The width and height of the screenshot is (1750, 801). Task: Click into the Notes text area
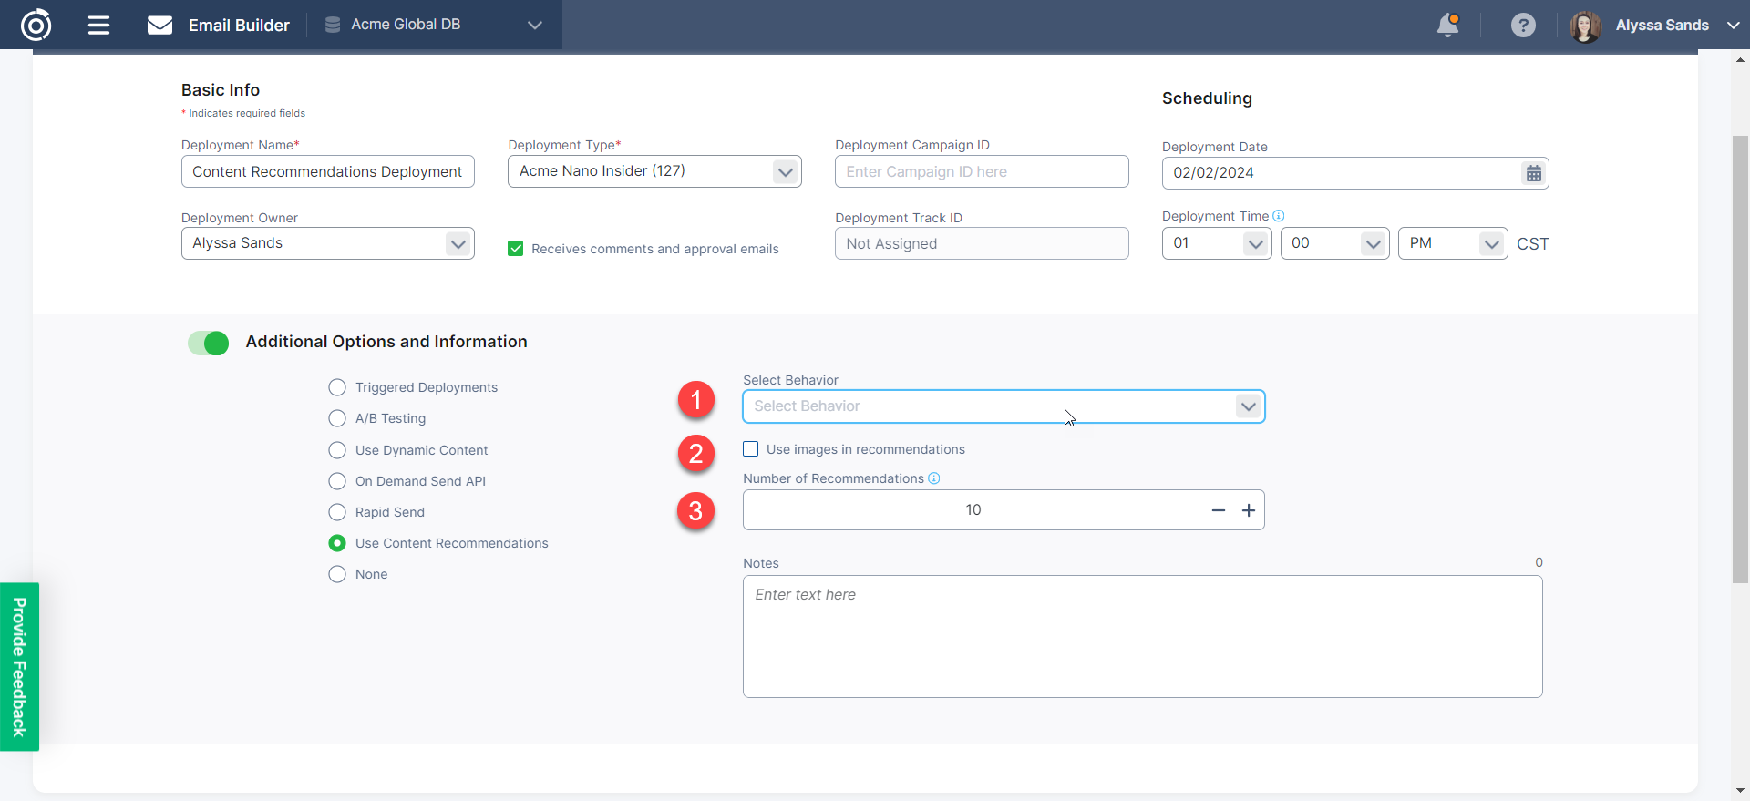[1142, 636]
